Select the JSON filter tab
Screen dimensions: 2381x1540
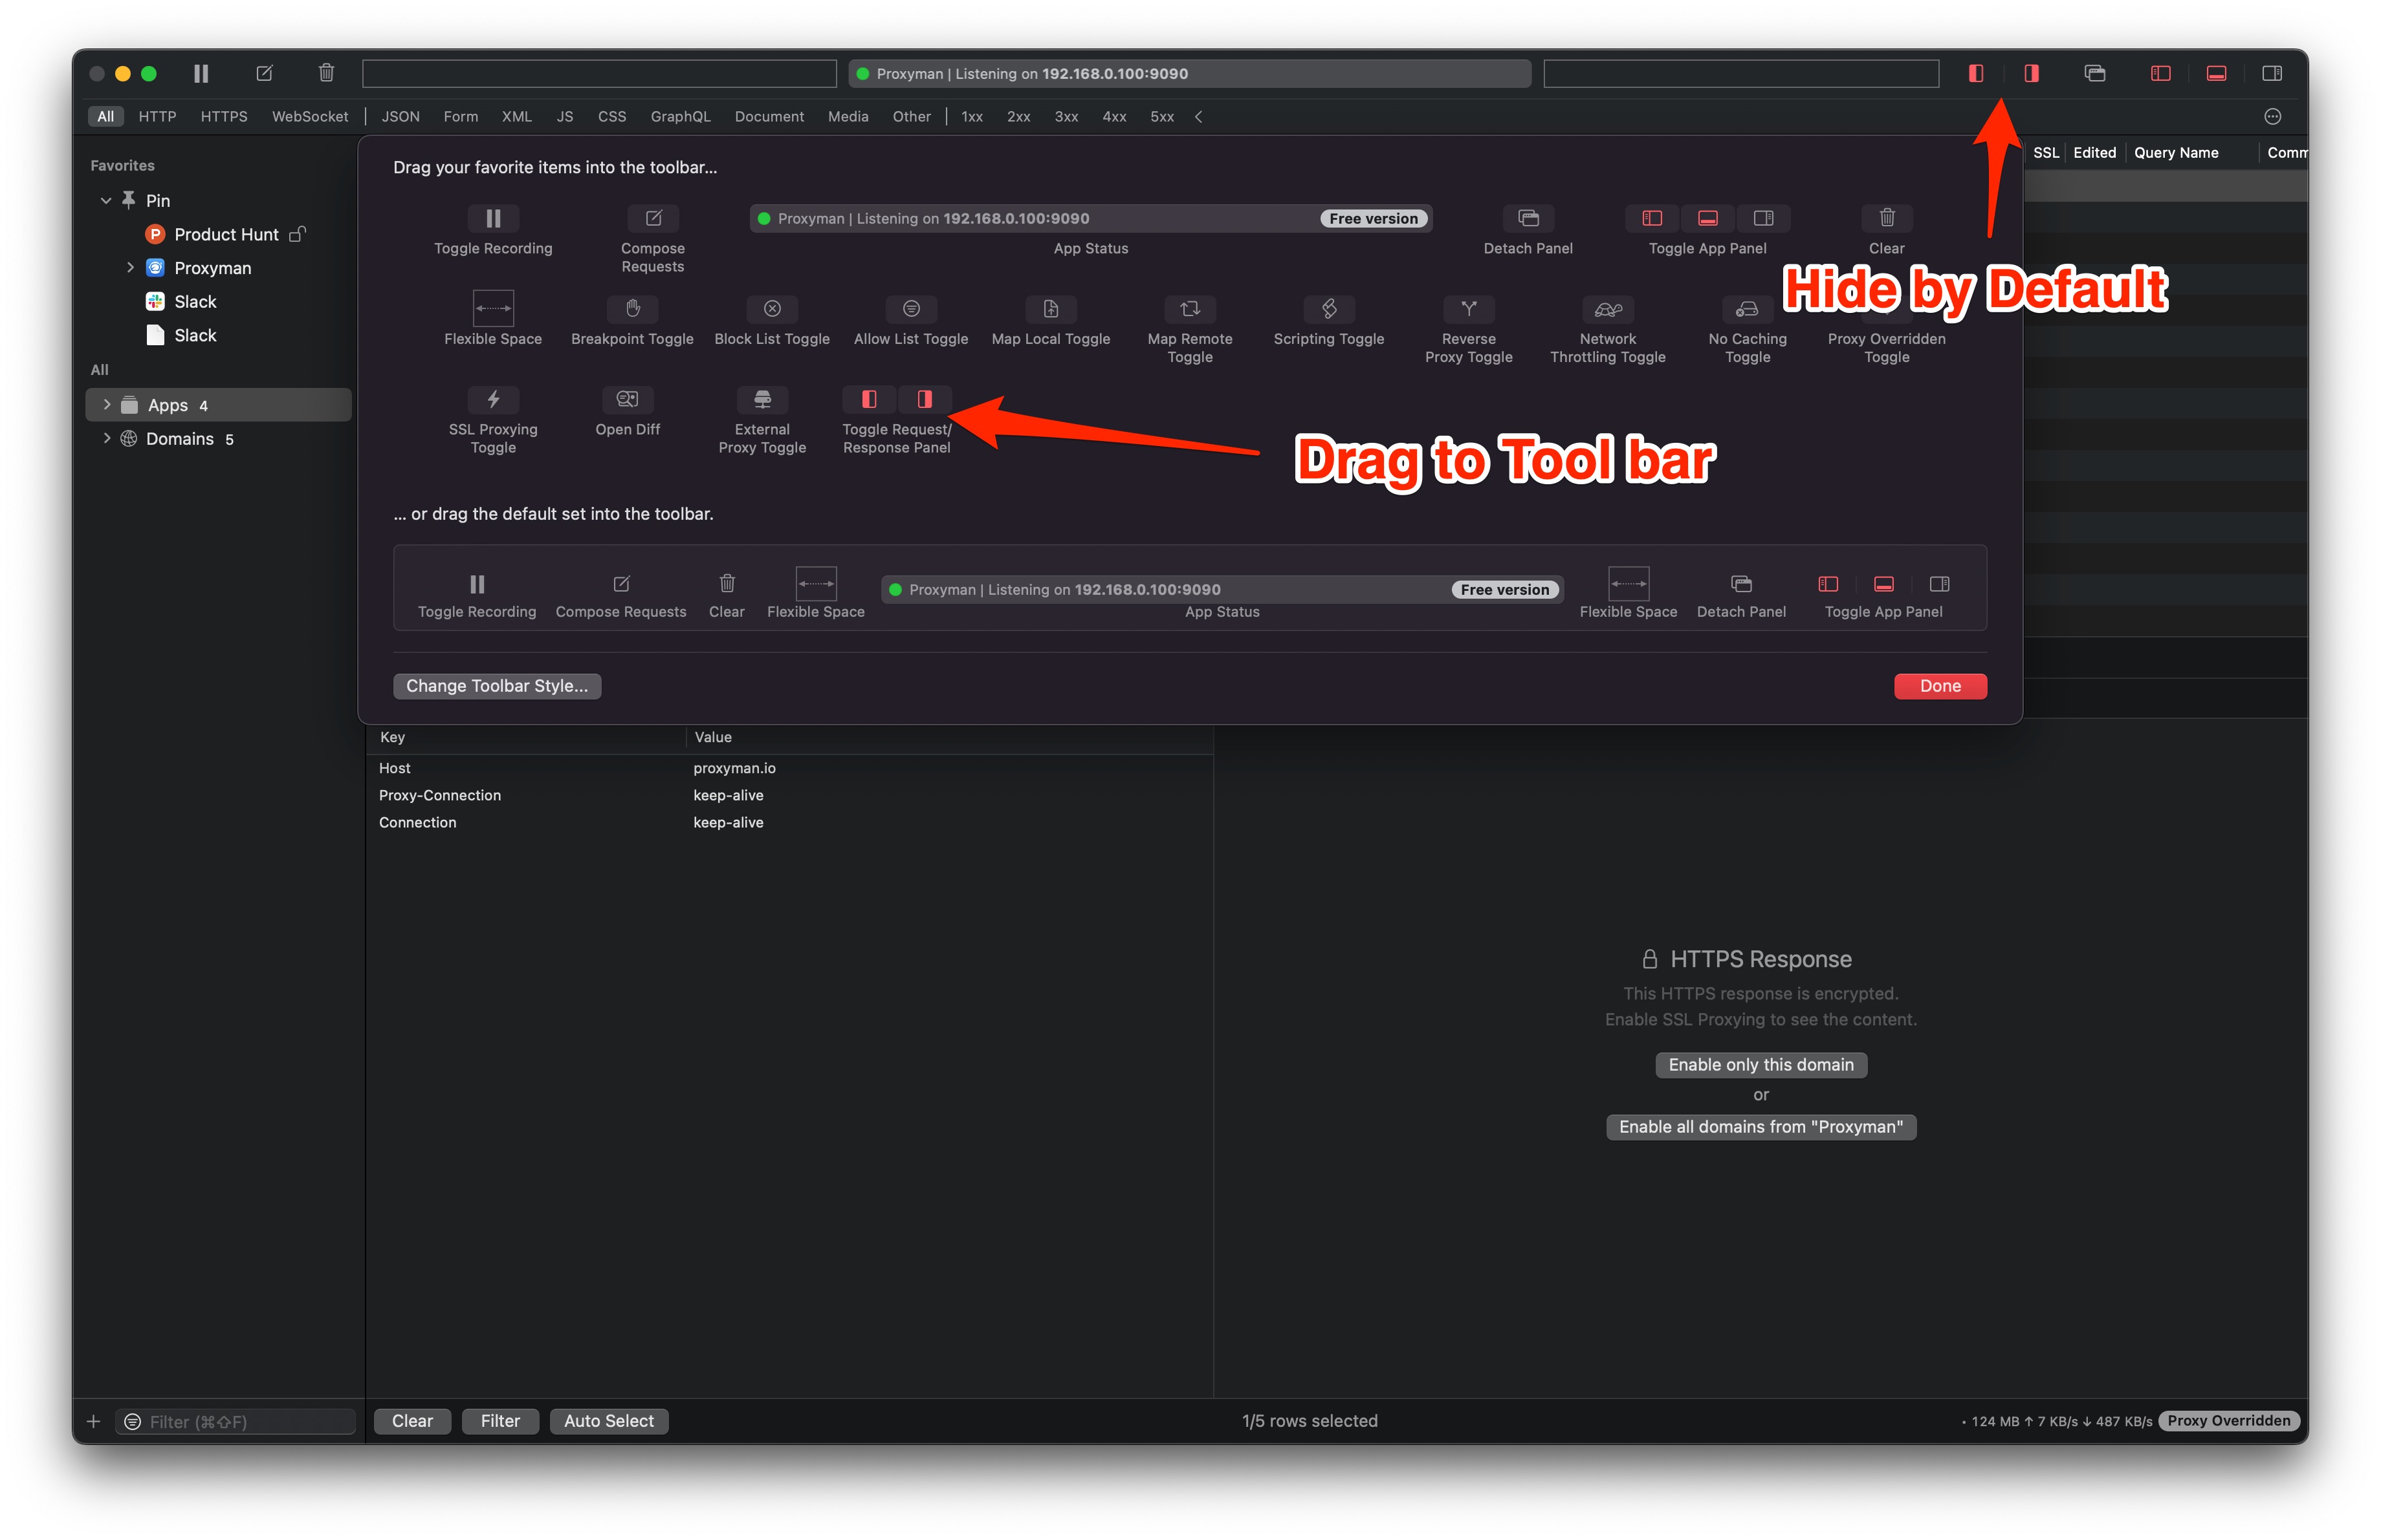400,117
